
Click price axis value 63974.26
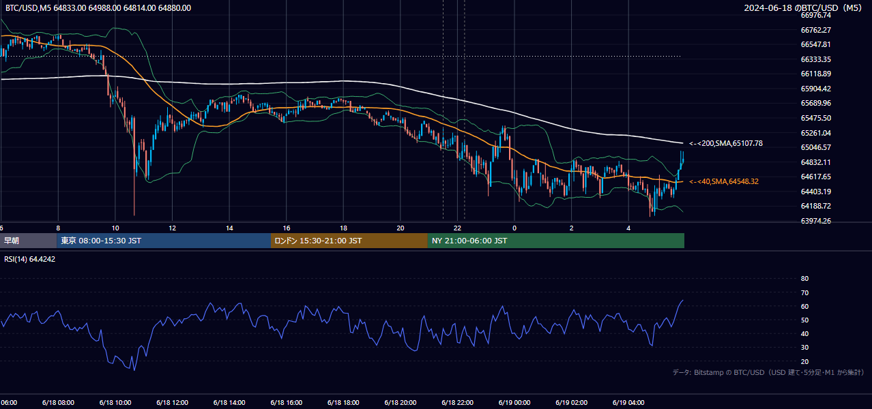tap(816, 221)
